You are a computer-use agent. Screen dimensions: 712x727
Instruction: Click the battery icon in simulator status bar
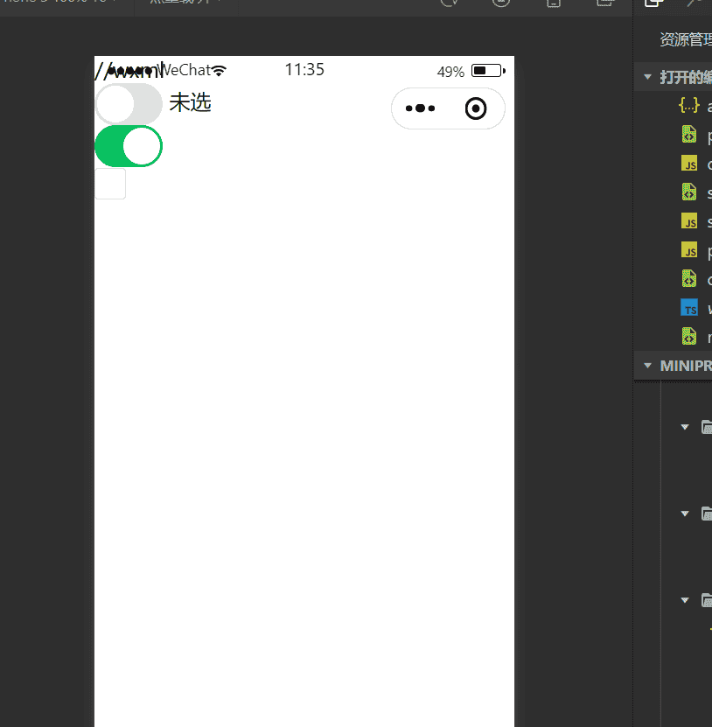487,71
